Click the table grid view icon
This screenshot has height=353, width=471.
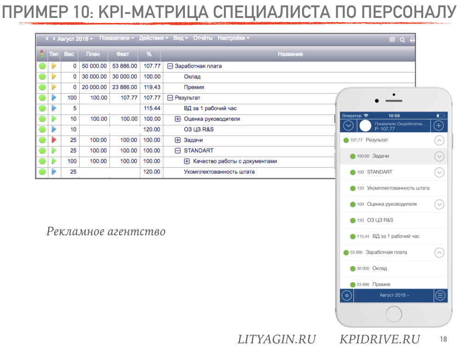click(x=392, y=40)
